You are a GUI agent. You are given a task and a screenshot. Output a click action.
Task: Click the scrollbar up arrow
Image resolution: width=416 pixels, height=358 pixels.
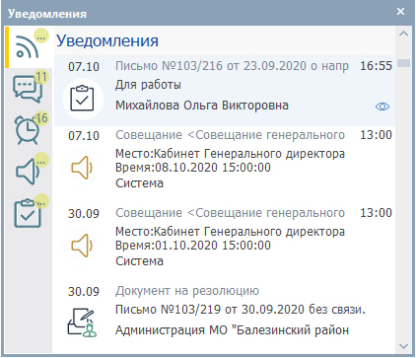(x=403, y=34)
